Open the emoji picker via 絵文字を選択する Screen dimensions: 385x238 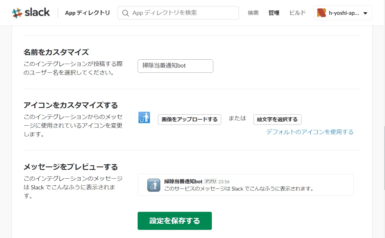[277, 119]
